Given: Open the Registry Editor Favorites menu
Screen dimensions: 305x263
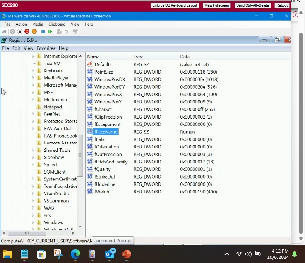Looking at the screenshot, I should pos(46,48).
